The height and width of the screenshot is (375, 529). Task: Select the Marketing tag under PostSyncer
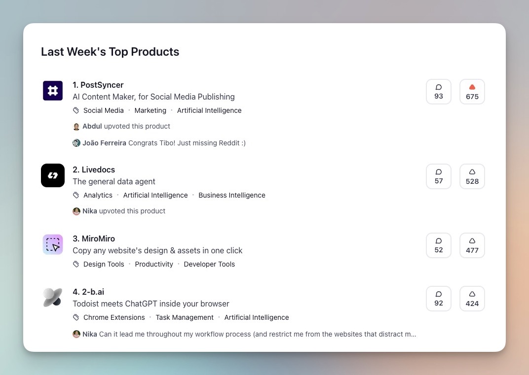click(x=151, y=110)
